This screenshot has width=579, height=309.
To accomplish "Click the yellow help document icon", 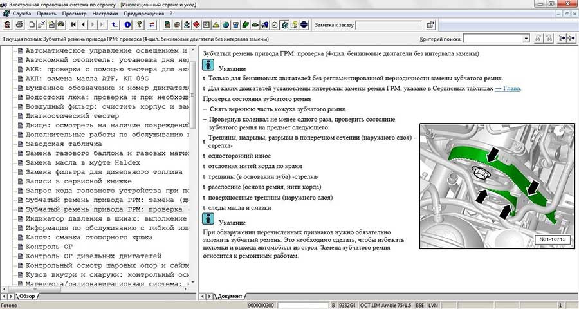I will 294,24.
